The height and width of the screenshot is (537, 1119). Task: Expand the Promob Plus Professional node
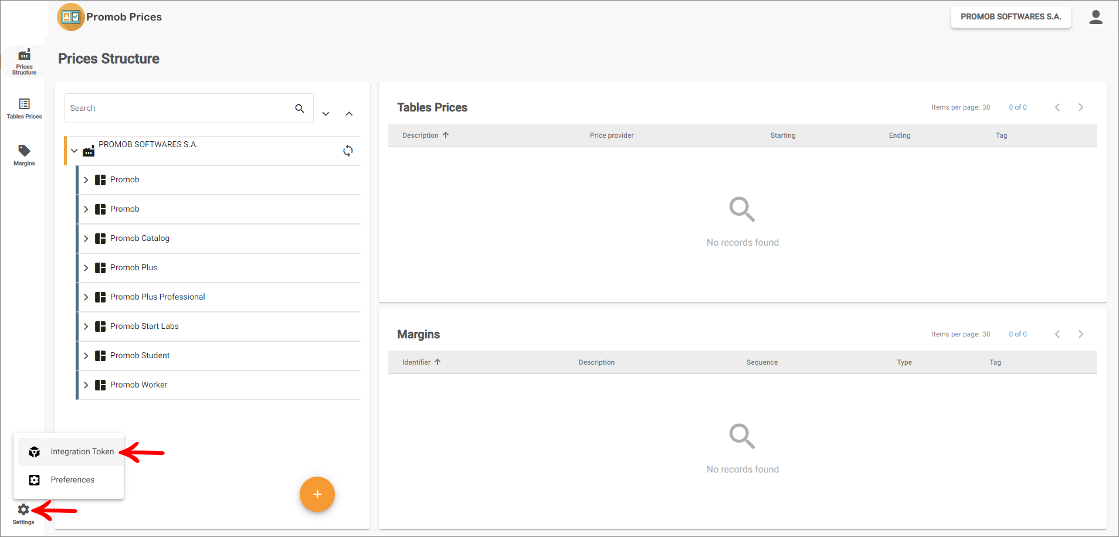point(86,297)
